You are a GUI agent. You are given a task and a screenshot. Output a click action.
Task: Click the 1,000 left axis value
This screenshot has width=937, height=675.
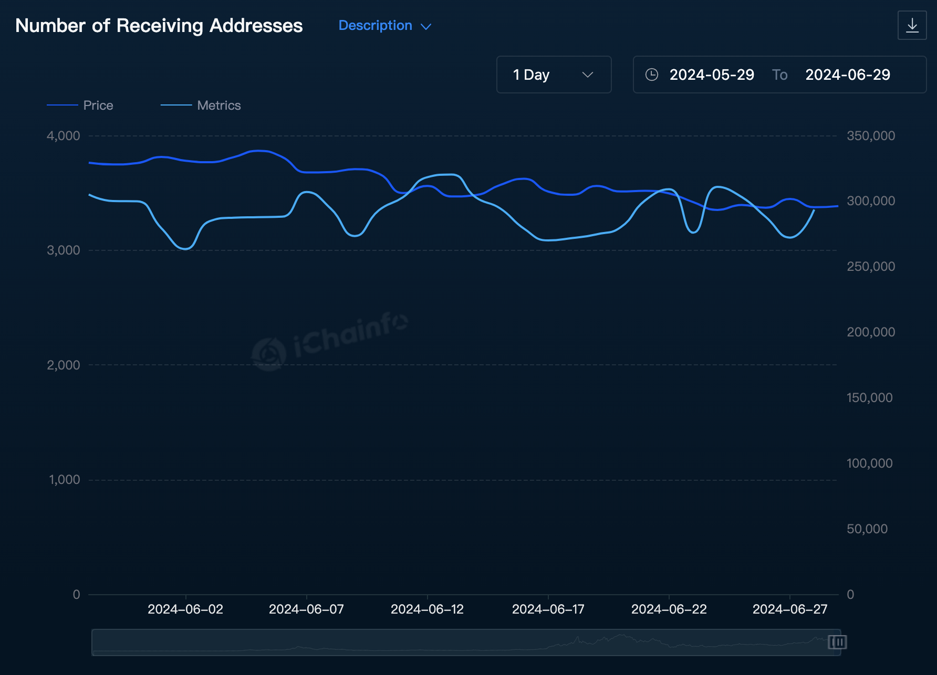(x=64, y=480)
